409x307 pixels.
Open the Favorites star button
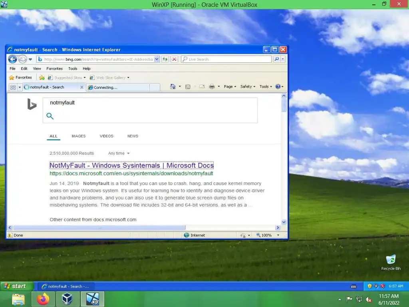point(20,77)
